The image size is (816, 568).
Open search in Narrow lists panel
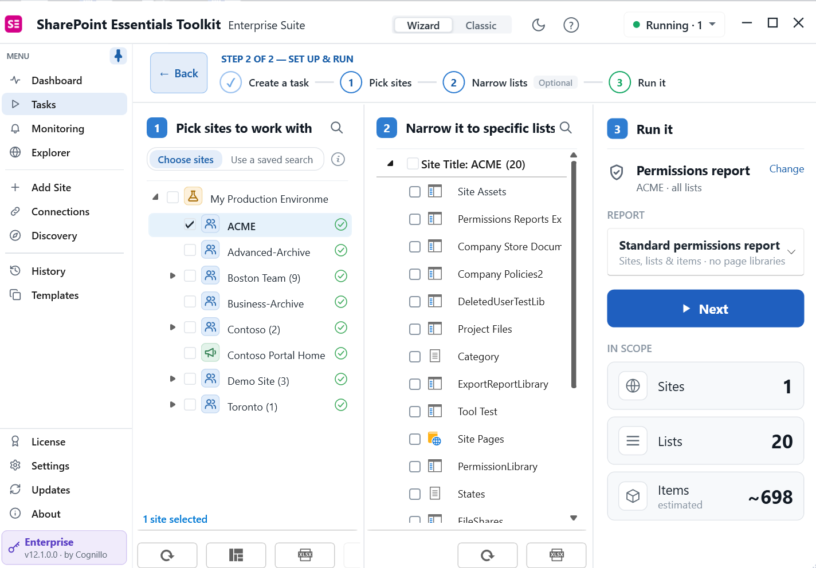(x=566, y=128)
